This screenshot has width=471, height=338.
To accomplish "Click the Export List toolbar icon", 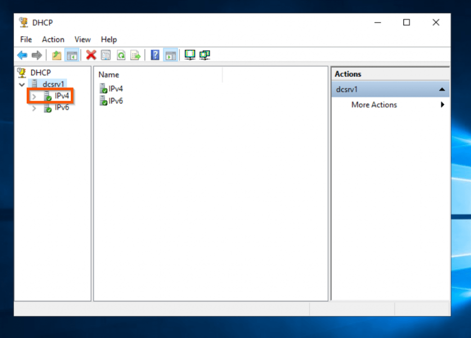I will [135, 55].
